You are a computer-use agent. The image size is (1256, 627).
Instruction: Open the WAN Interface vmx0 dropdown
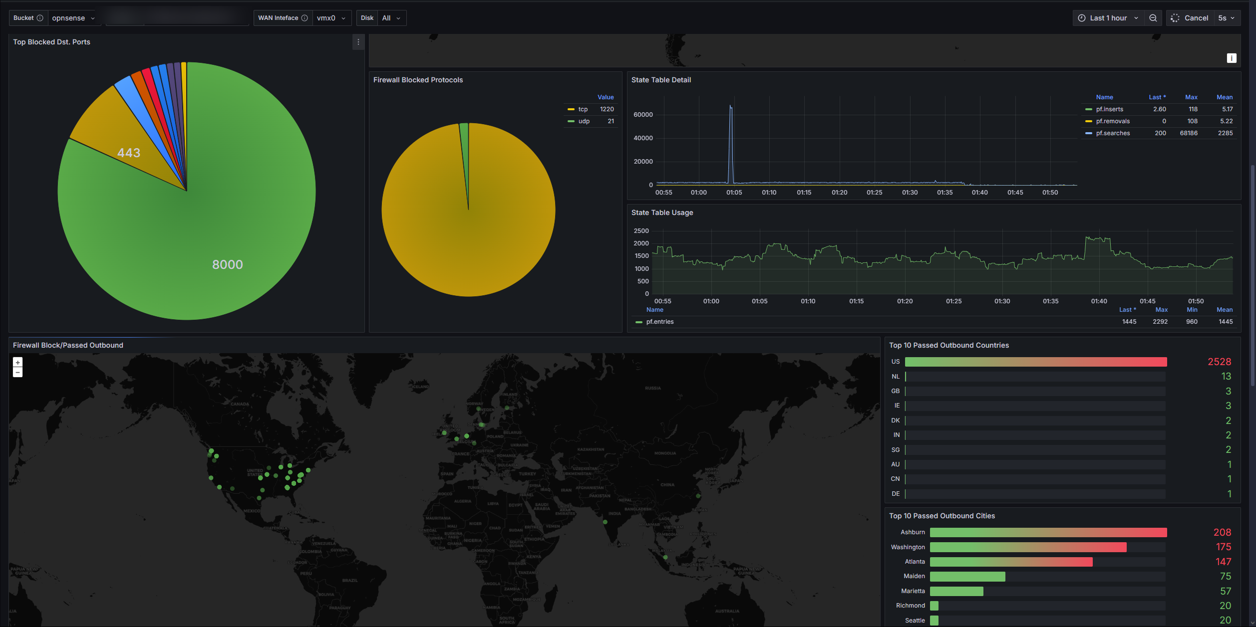(x=331, y=18)
